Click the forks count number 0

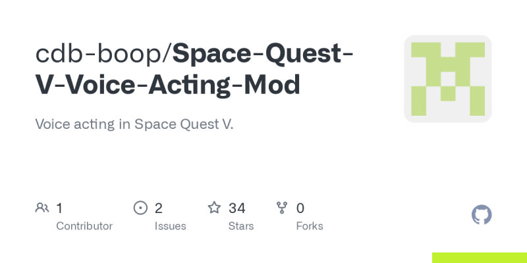click(300, 208)
